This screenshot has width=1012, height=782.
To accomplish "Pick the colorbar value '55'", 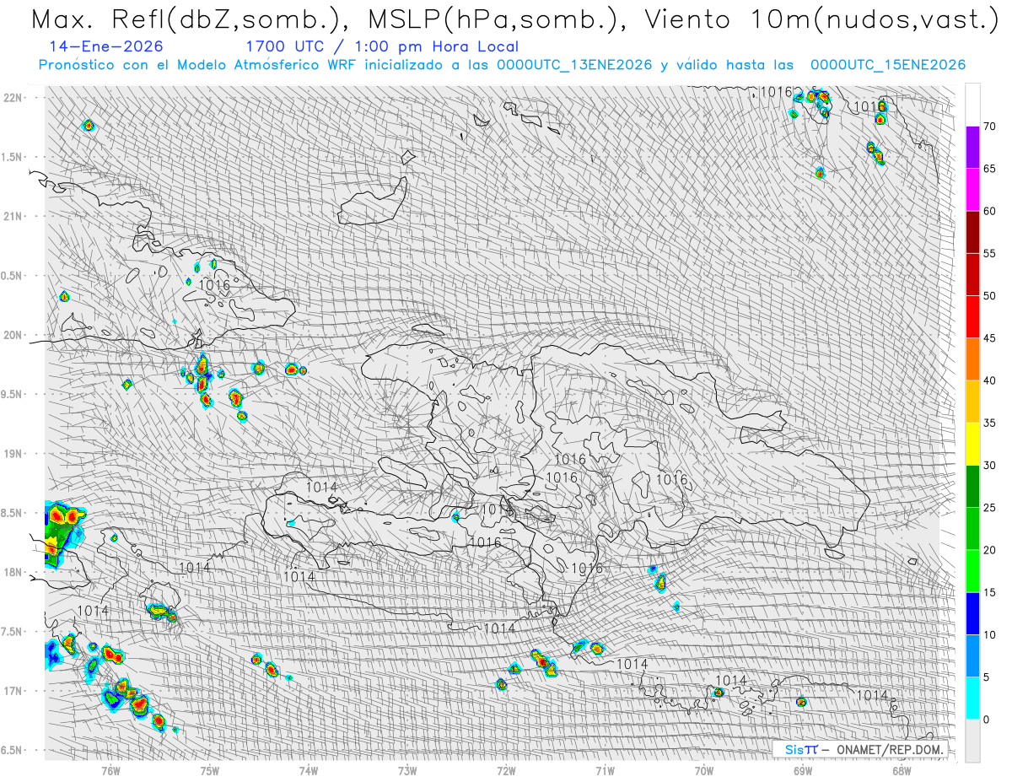I will [989, 254].
